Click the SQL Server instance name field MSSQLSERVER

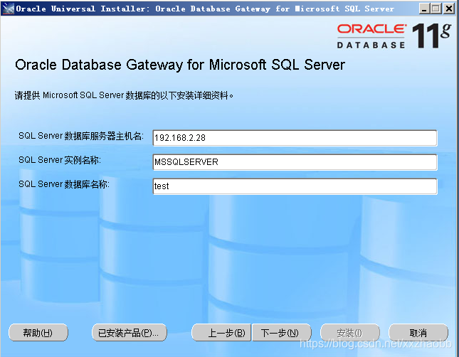click(295, 162)
